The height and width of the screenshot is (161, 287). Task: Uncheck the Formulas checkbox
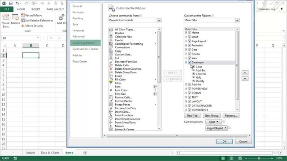pyautogui.click(x=189, y=45)
